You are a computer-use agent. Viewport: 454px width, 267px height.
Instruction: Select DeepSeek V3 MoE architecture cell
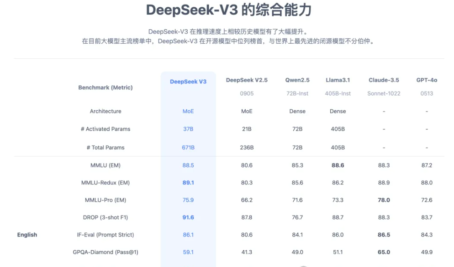(x=188, y=111)
